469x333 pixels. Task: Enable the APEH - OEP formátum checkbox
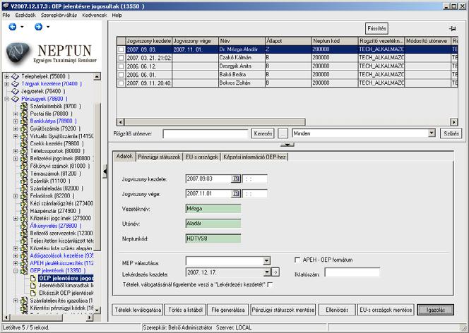coord(297,260)
